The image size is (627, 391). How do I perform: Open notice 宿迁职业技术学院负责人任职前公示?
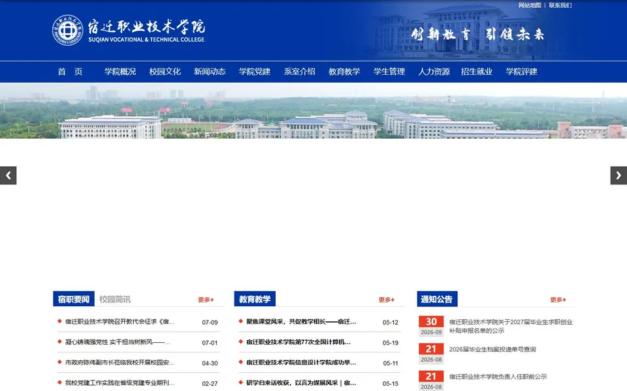click(x=498, y=377)
